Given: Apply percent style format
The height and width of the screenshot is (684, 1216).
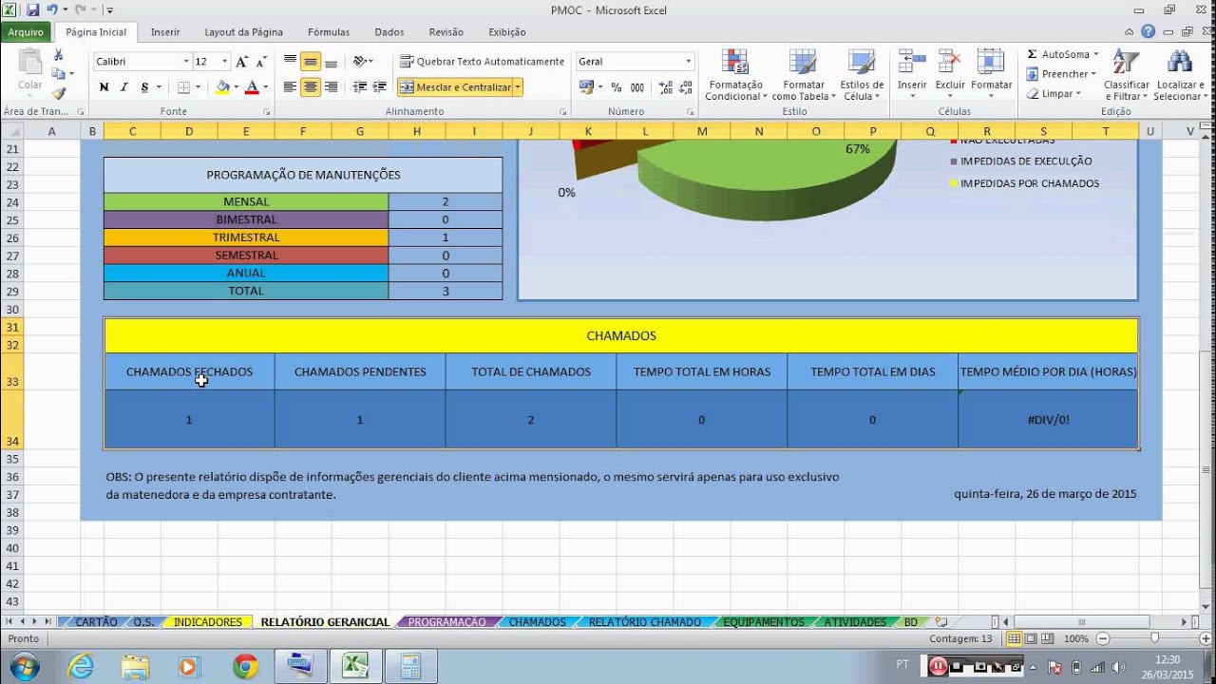Looking at the screenshot, I should [x=616, y=87].
